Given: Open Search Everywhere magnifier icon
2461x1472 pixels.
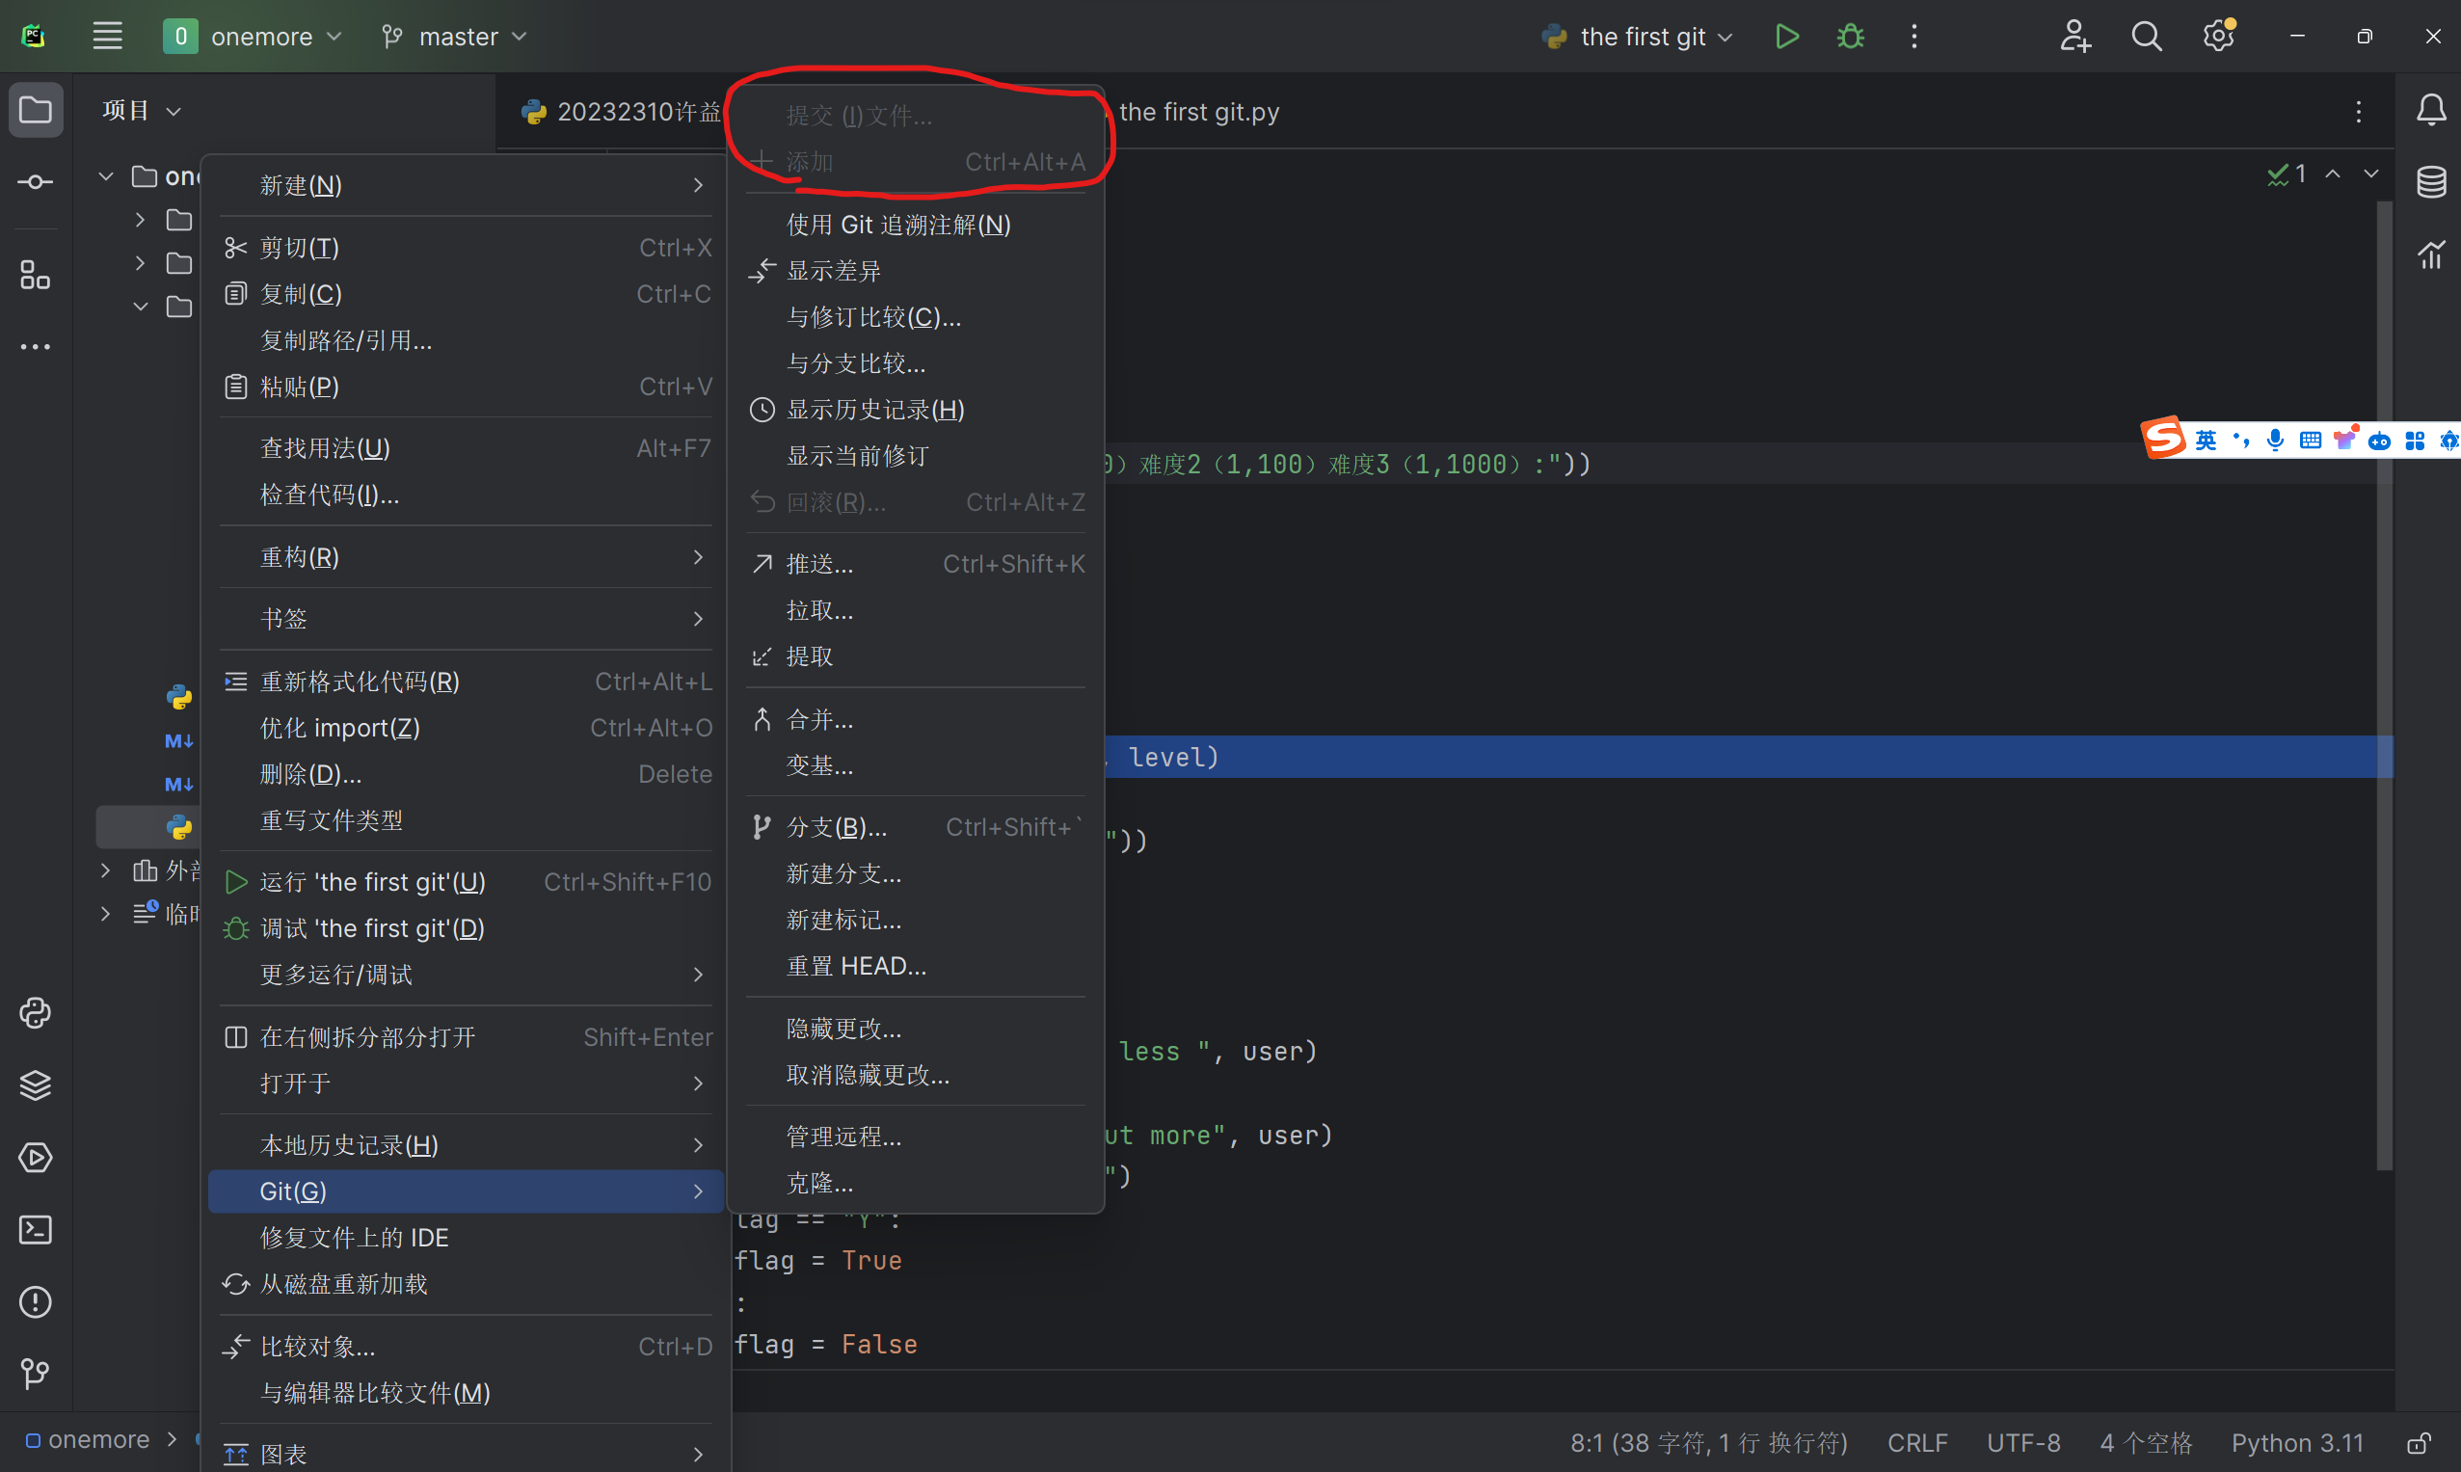Looking at the screenshot, I should coord(2147,37).
